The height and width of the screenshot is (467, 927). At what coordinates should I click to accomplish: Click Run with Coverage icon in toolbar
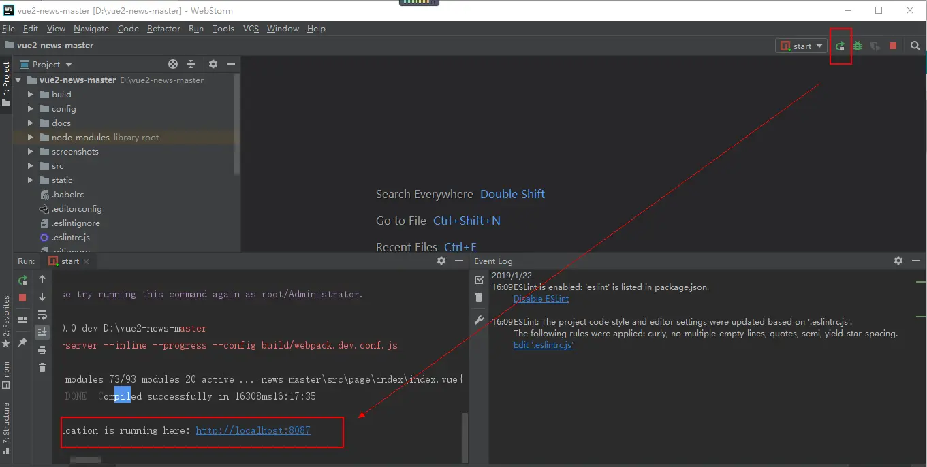(875, 46)
